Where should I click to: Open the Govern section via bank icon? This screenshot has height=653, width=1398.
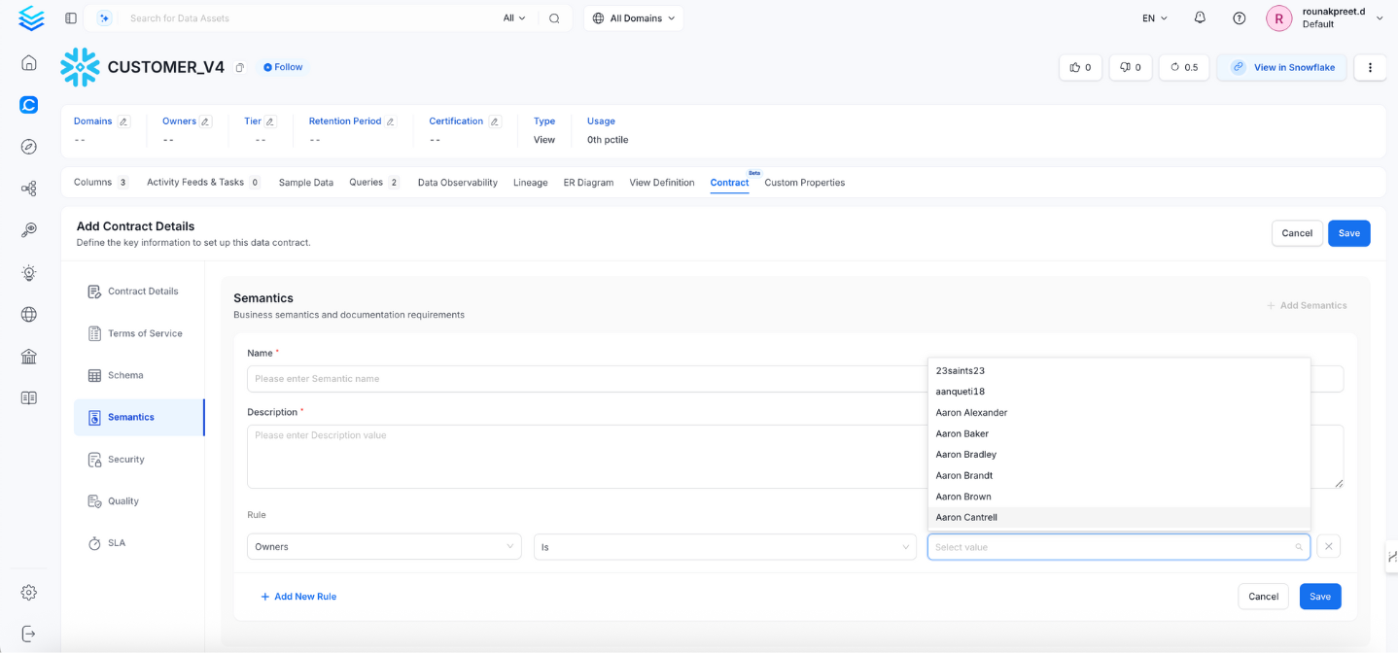pos(28,356)
